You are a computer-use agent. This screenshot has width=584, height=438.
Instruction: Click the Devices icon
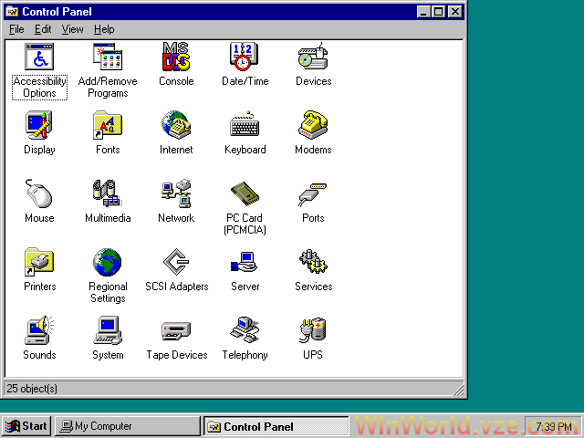coord(313,57)
